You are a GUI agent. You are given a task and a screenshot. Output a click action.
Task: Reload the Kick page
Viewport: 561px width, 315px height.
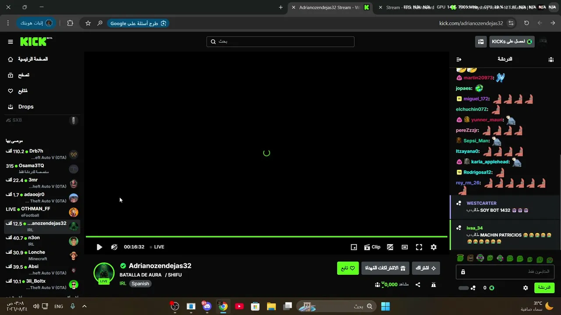point(526,23)
